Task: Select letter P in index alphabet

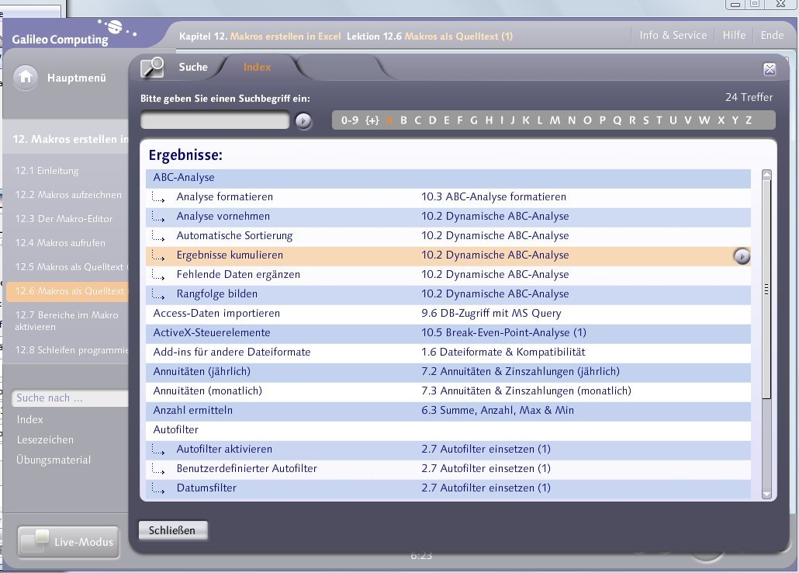Action: [x=602, y=120]
